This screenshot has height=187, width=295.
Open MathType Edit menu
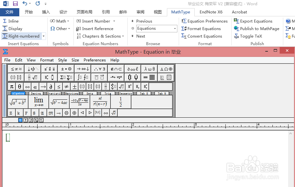tap(19, 60)
